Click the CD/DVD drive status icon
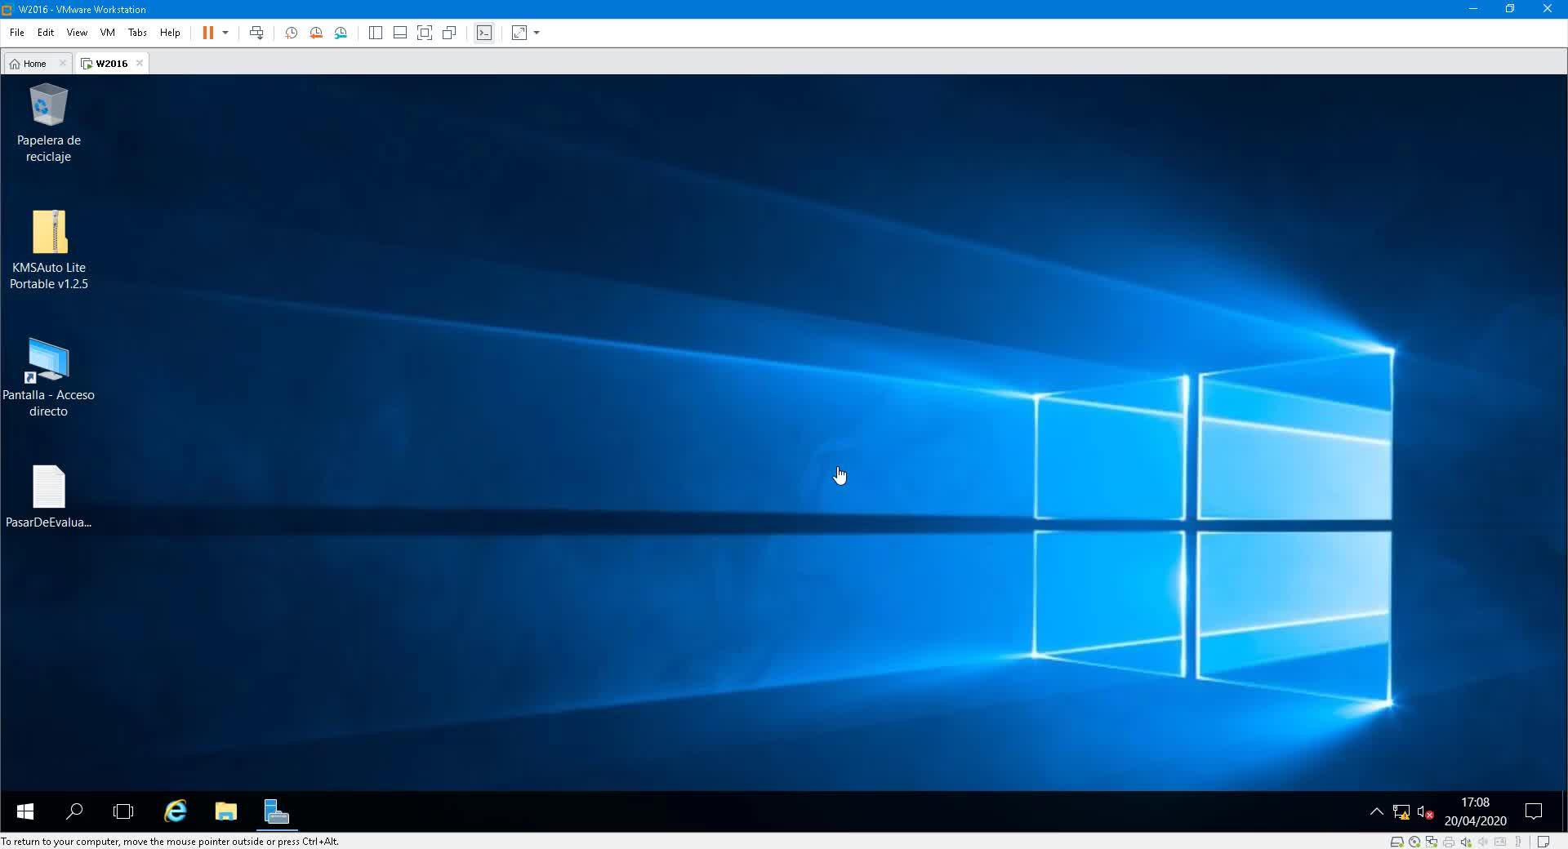The image size is (1568, 849). [1414, 842]
